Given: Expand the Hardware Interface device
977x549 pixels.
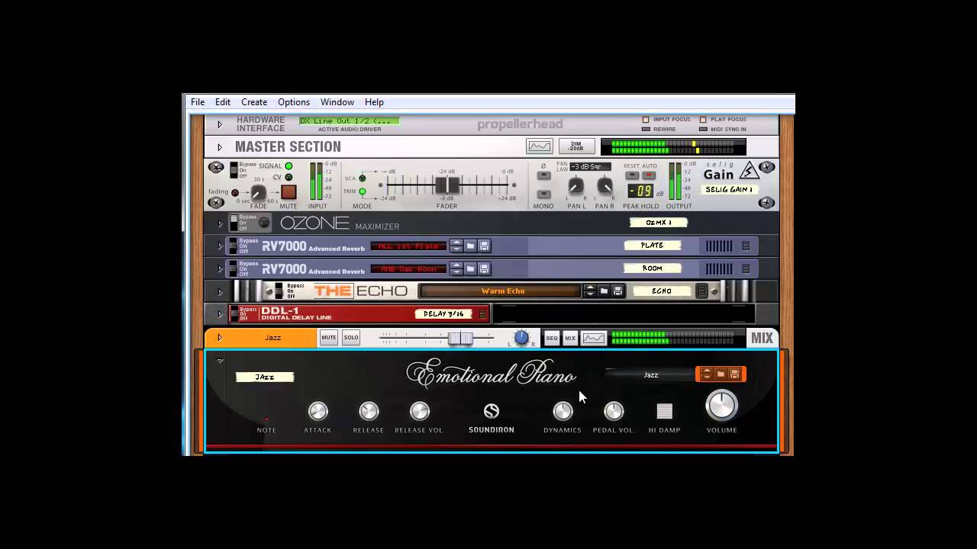Looking at the screenshot, I should point(220,124).
